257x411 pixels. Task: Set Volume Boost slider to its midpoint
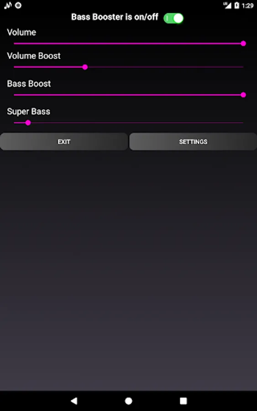pyautogui.click(x=128, y=67)
